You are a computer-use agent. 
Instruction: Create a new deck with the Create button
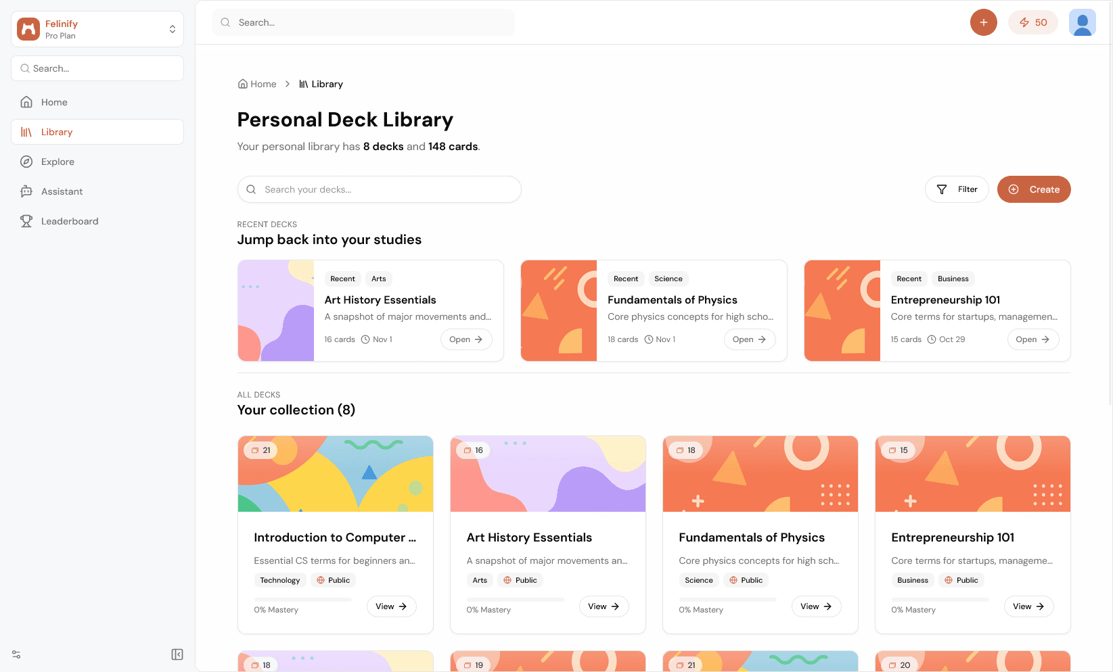pyautogui.click(x=1034, y=189)
